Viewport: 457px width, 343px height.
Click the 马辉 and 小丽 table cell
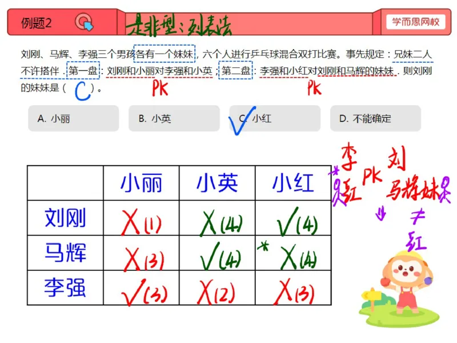coord(141,253)
